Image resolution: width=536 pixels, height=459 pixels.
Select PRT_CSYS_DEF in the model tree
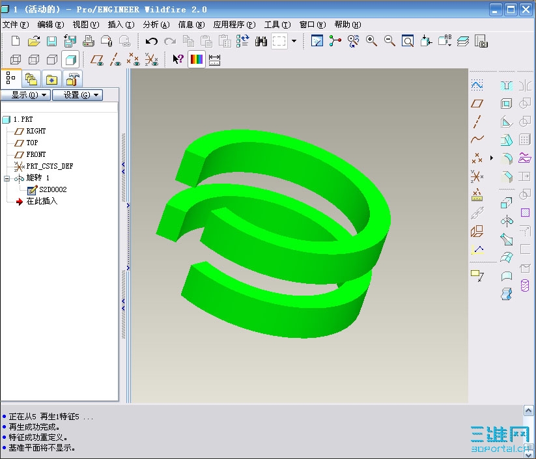[x=49, y=166]
